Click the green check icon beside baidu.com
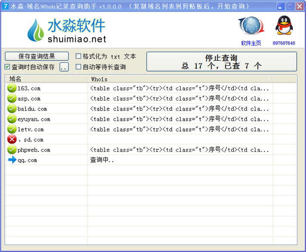 tap(12, 109)
